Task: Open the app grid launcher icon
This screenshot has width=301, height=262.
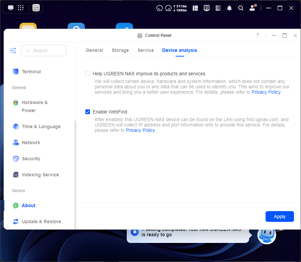Action: 20,8
